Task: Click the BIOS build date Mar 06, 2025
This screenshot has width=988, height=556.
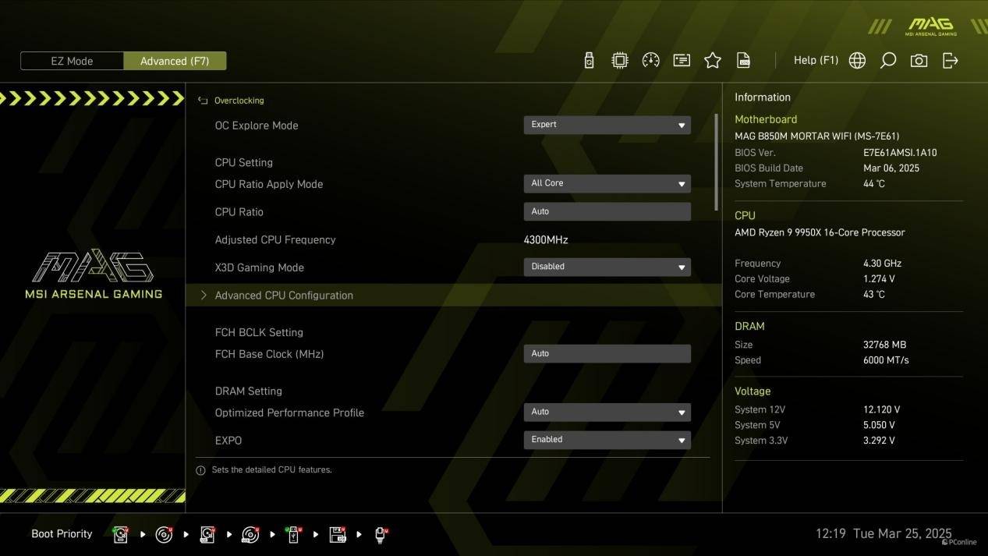Action: [891, 168]
